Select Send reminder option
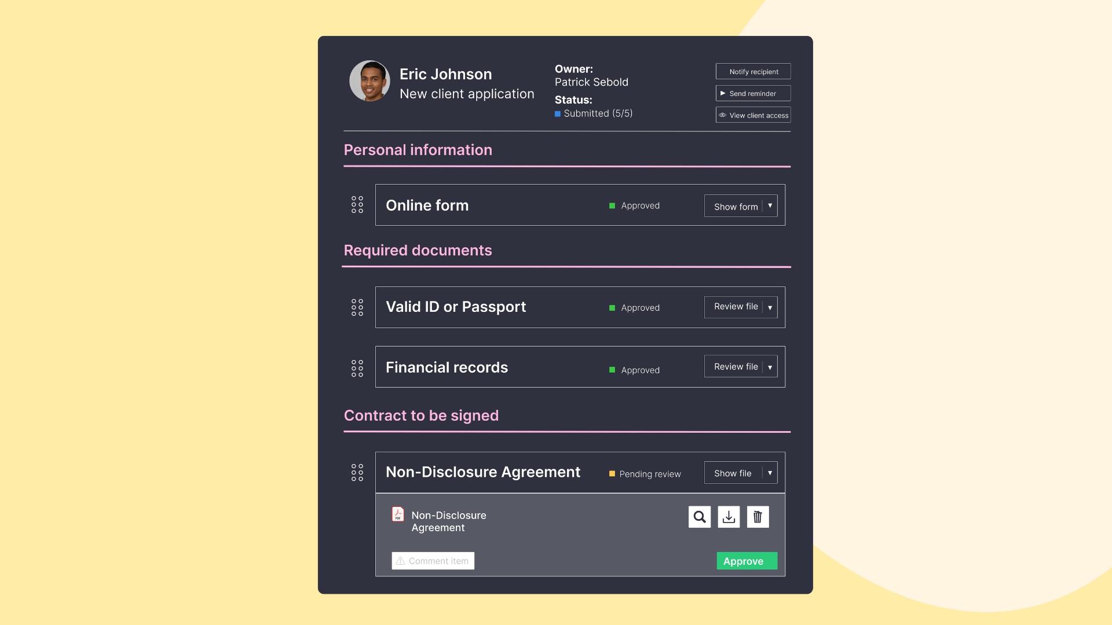 752,93
